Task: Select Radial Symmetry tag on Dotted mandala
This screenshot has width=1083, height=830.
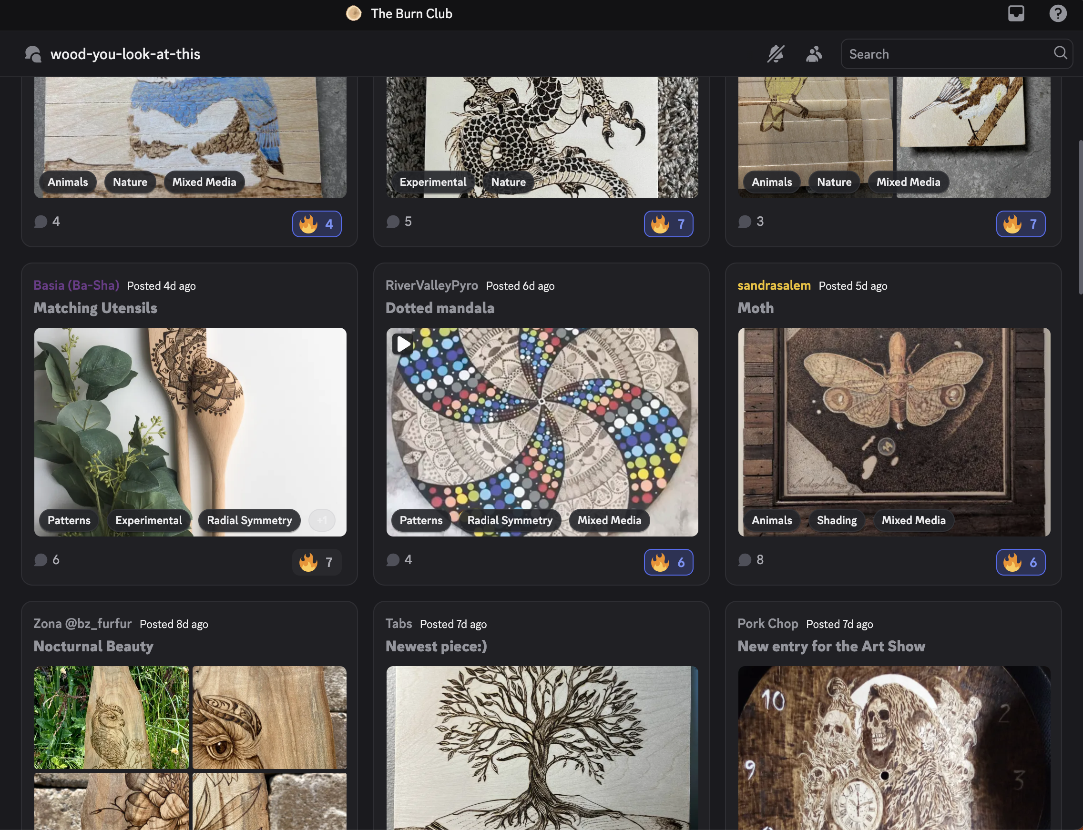Action: 510,520
